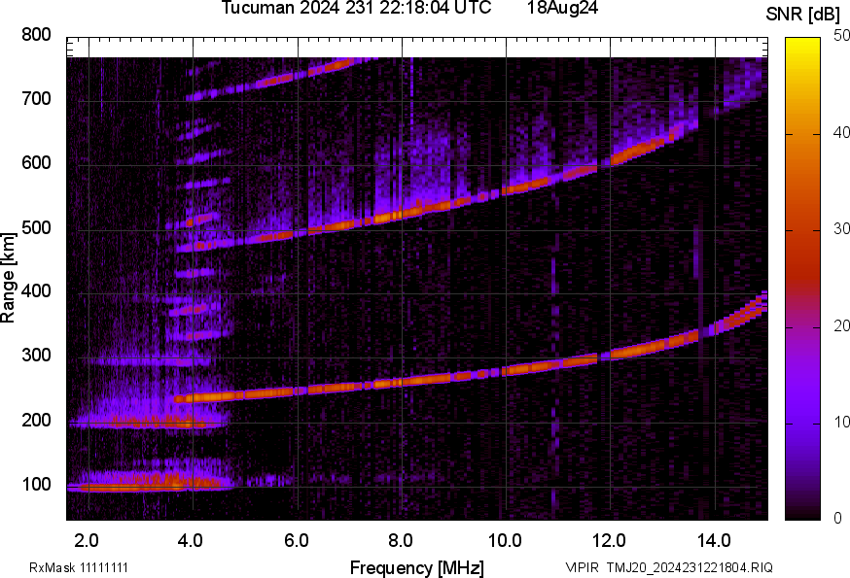Click the '10' colorbar tick label
This screenshot has width=850, height=578.
point(841,422)
